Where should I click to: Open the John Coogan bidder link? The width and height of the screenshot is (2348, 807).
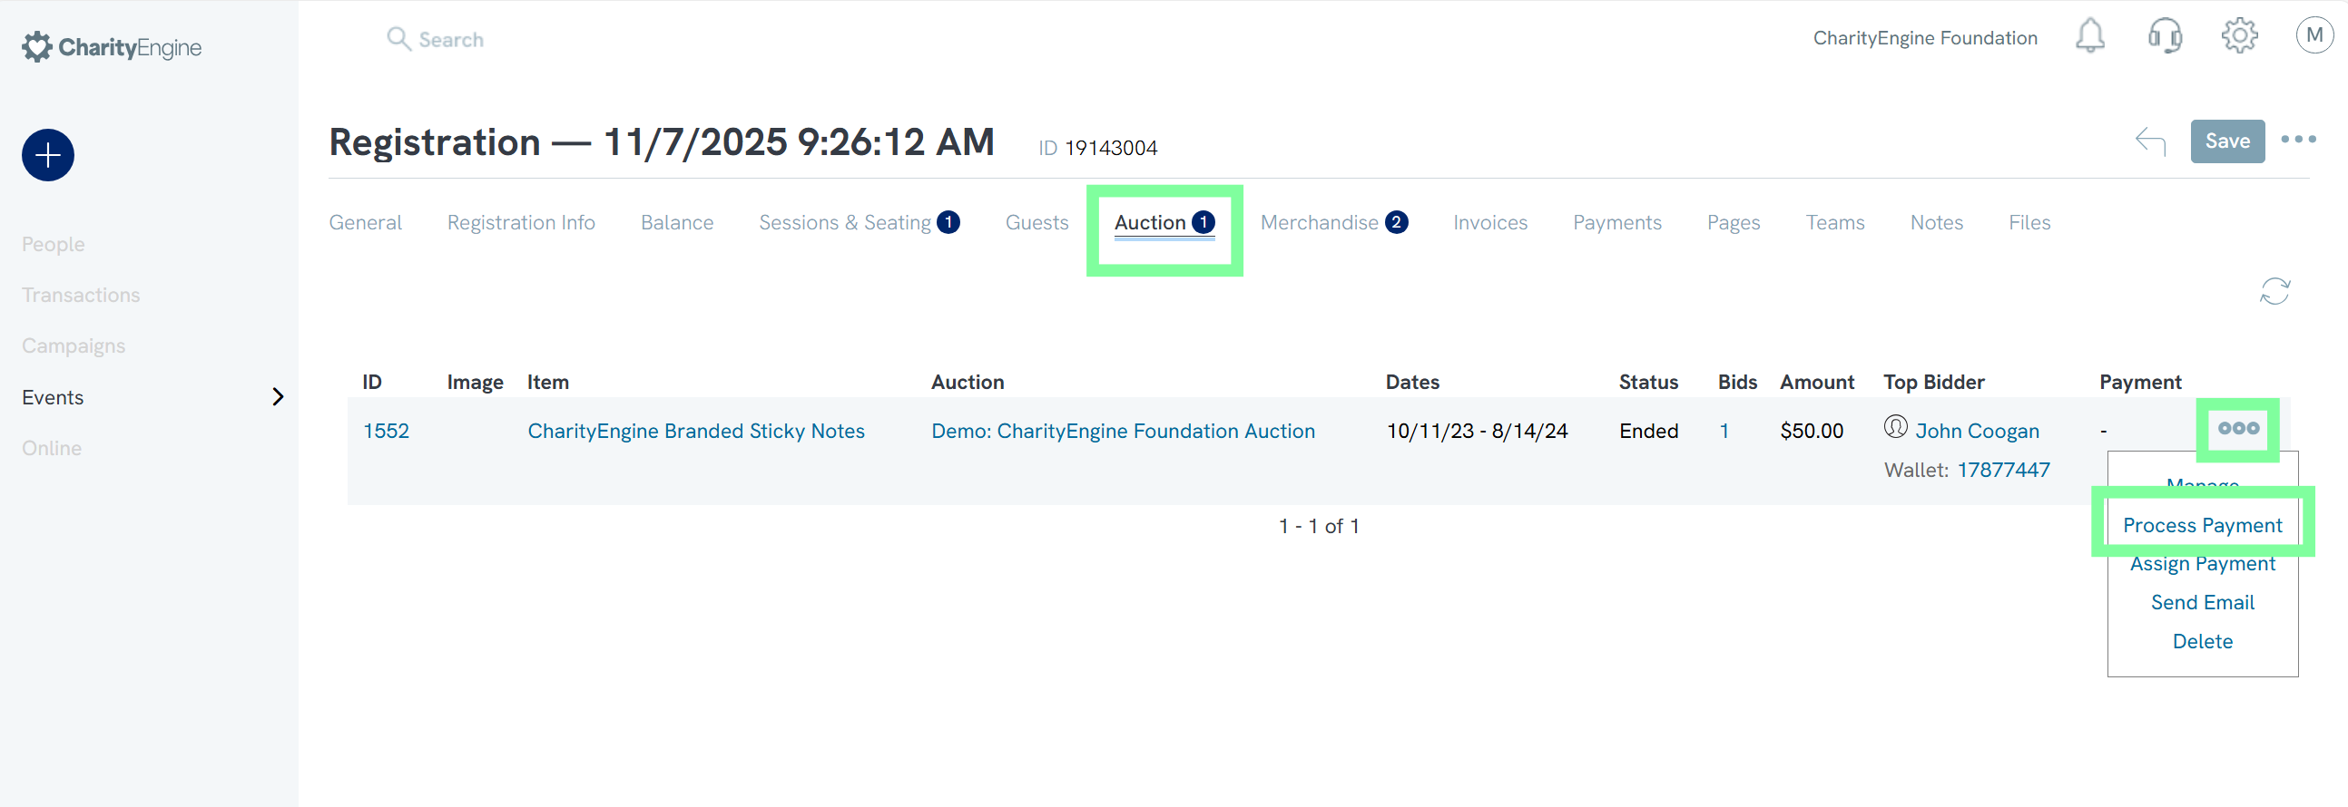point(1976,431)
